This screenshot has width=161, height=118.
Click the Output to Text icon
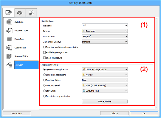84,91
